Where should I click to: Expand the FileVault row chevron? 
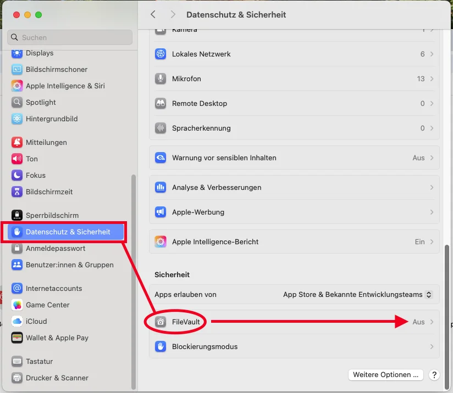point(432,322)
